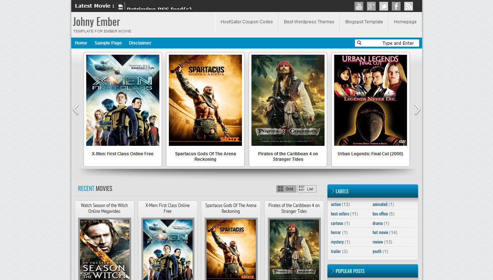
Task: Open the Twitter bird icon
Action: coord(384,6)
